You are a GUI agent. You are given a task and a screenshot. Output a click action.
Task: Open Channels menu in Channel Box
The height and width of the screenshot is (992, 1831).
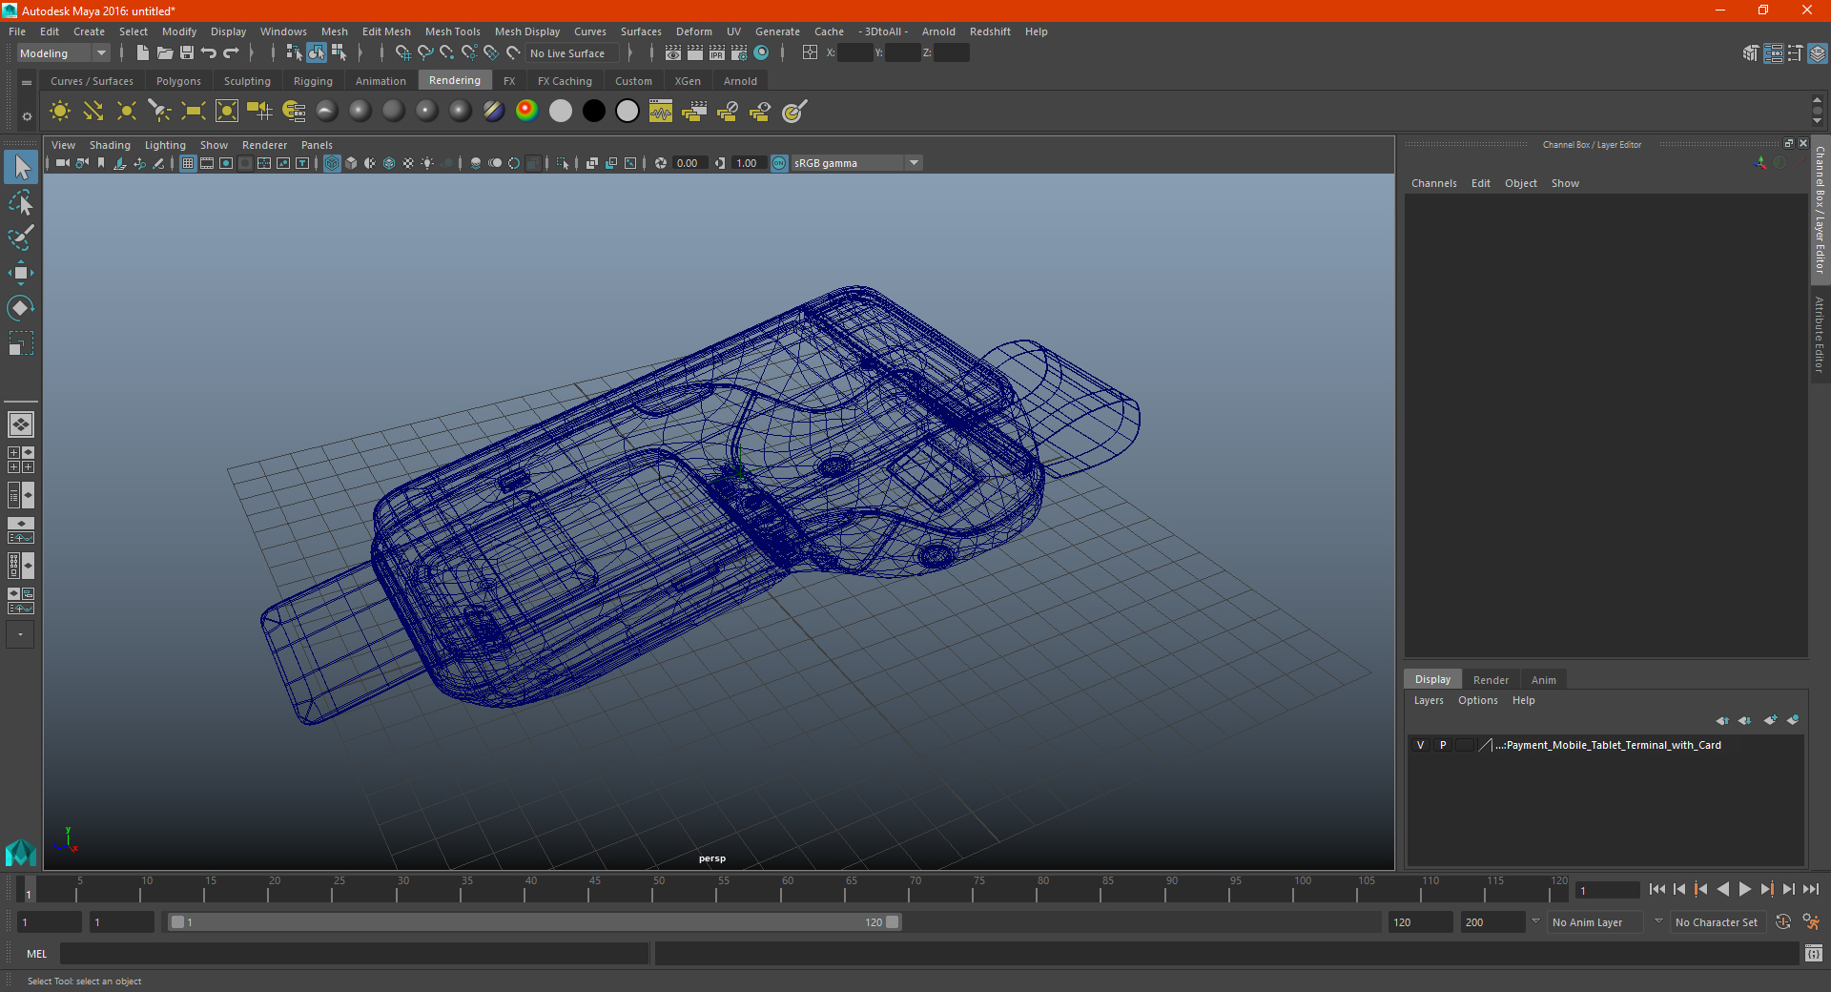click(1433, 183)
